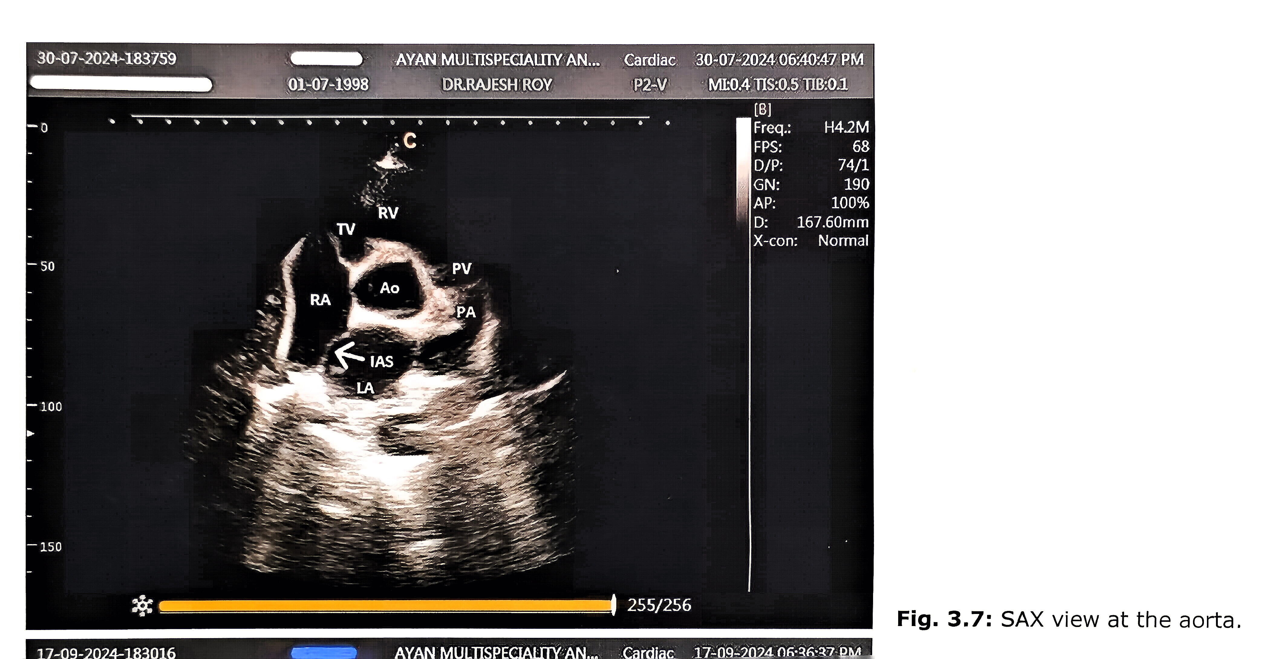Click the timestamp 30-07-2024 06:40:47 PM
Screen dimensions: 1278x659
tap(779, 60)
